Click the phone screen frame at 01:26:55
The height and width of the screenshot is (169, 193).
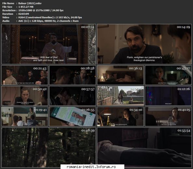73,116
